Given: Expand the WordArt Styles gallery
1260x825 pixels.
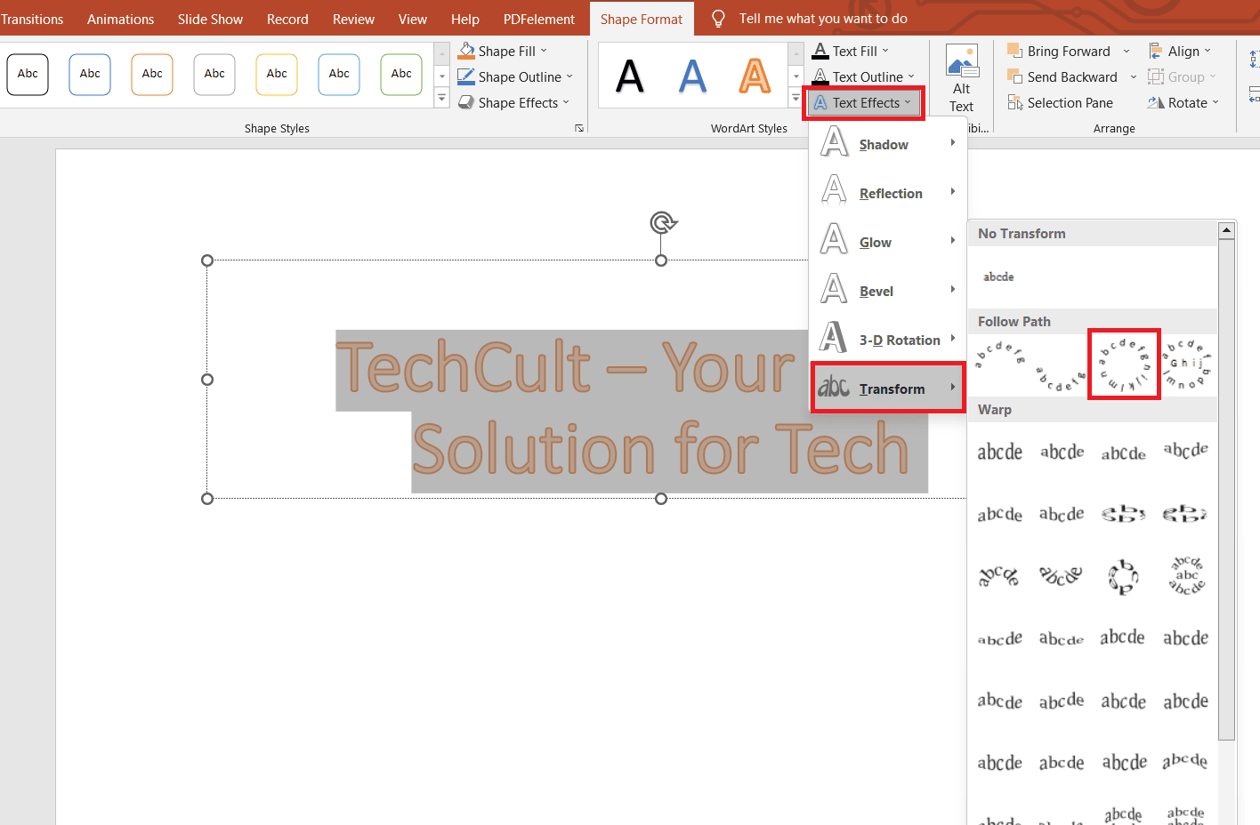Looking at the screenshot, I should point(795,98).
